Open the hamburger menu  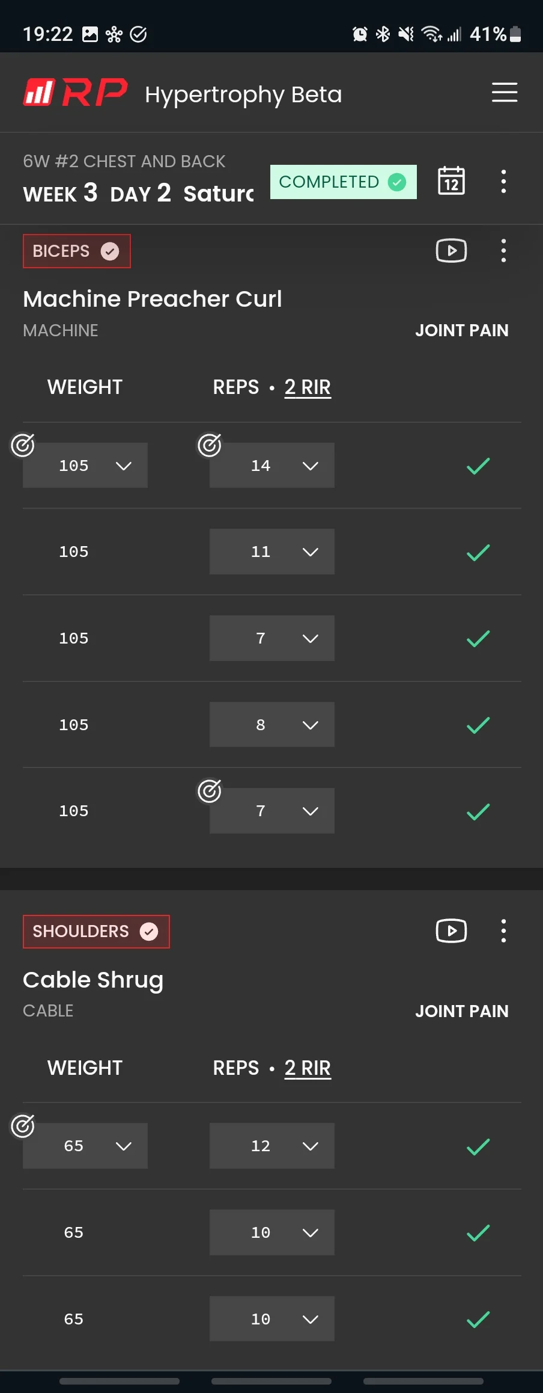tap(504, 93)
